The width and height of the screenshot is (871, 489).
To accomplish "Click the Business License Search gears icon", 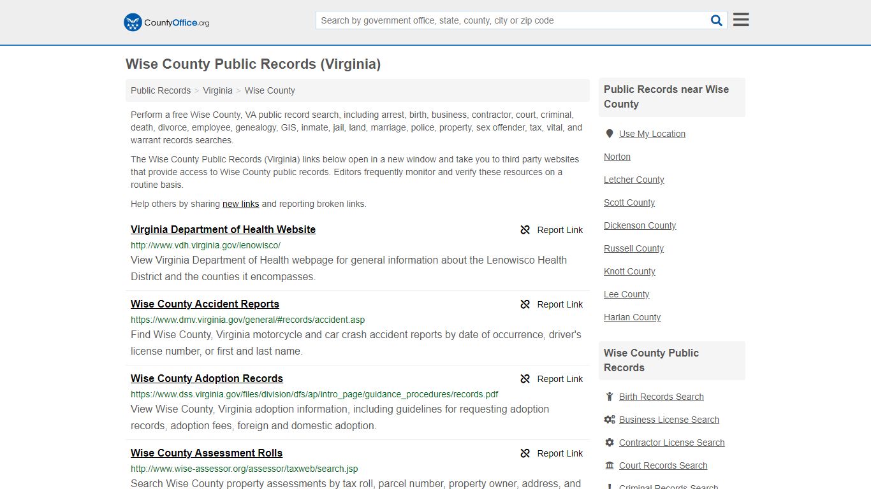I will coord(610,420).
